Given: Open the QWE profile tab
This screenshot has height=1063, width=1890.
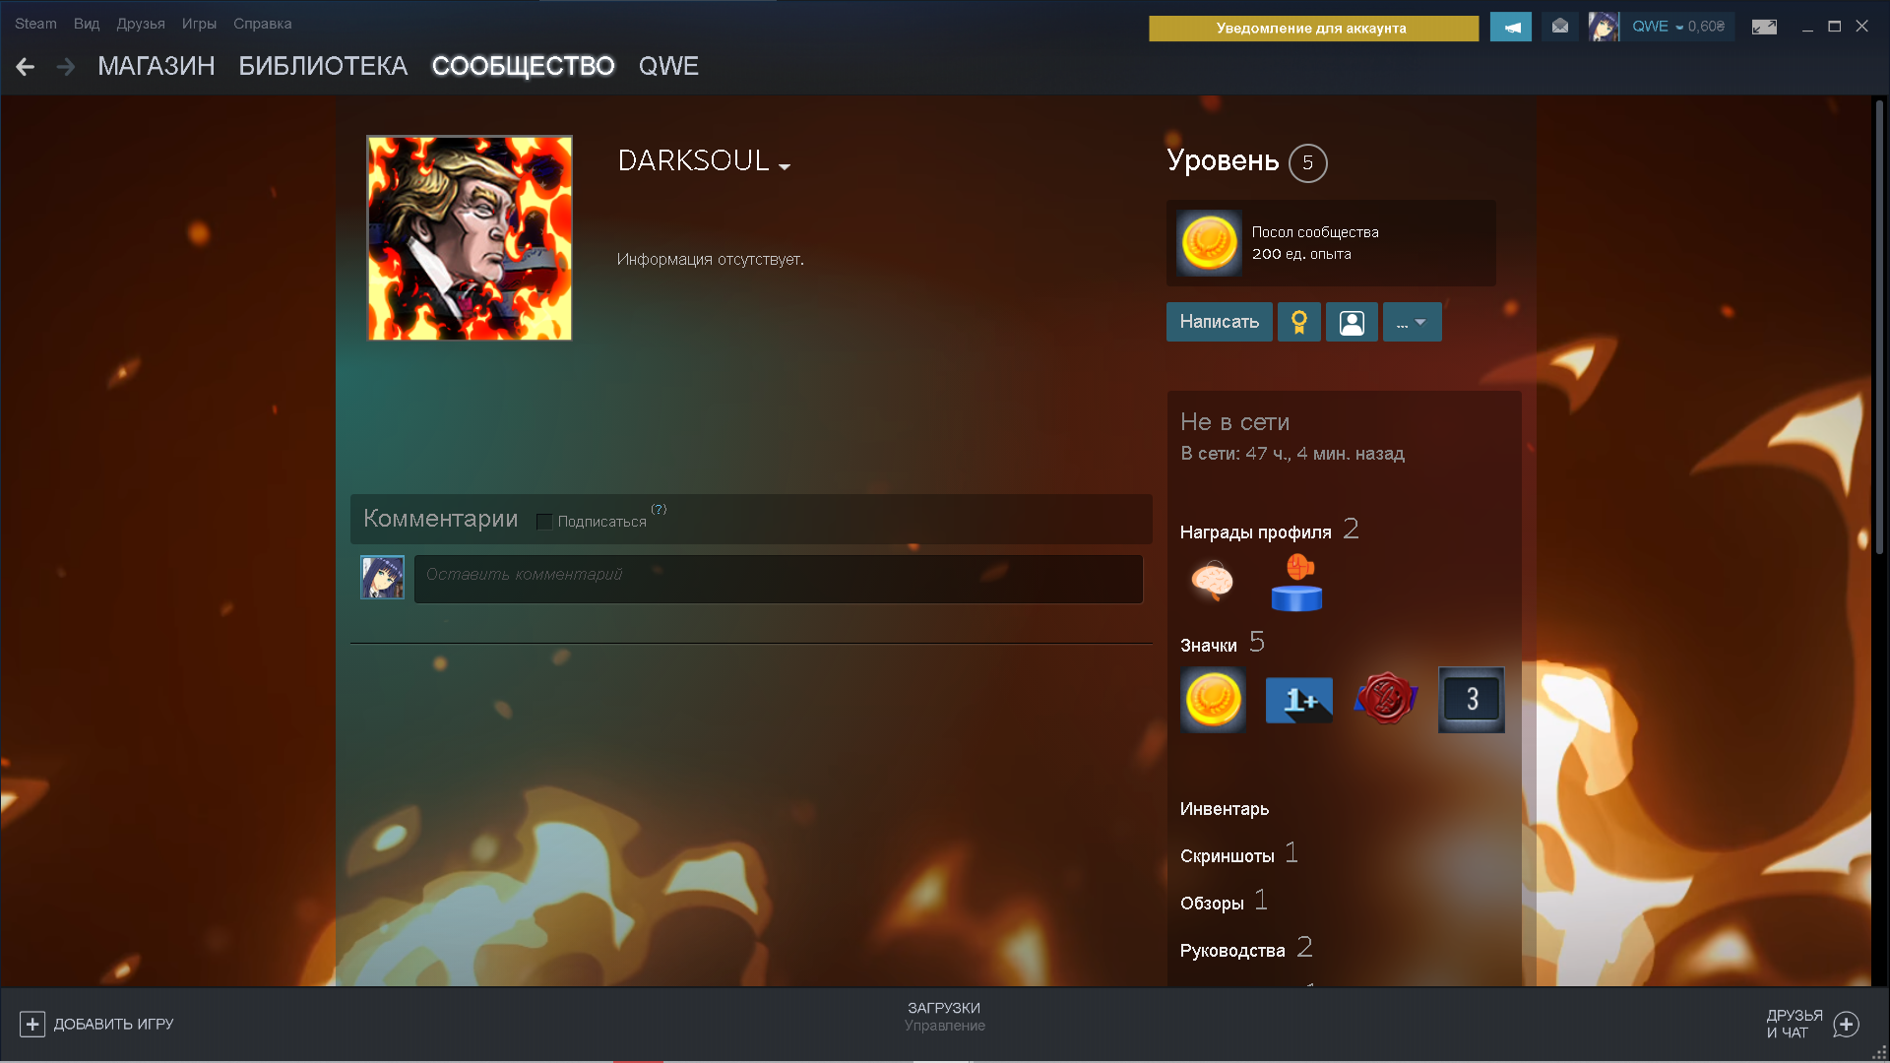Looking at the screenshot, I should (x=668, y=66).
